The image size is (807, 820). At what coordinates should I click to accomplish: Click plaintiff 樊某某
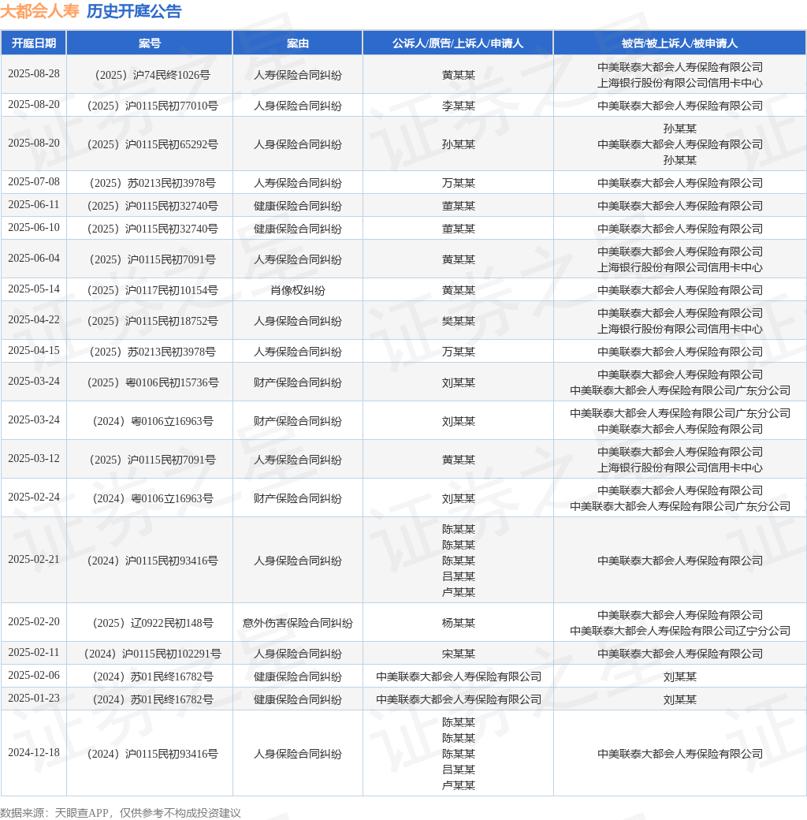458,321
